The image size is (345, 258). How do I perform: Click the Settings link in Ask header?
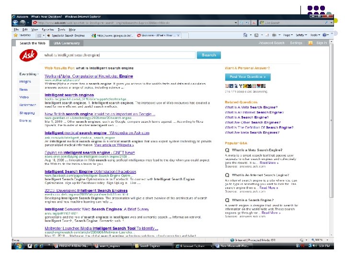tap(296, 43)
